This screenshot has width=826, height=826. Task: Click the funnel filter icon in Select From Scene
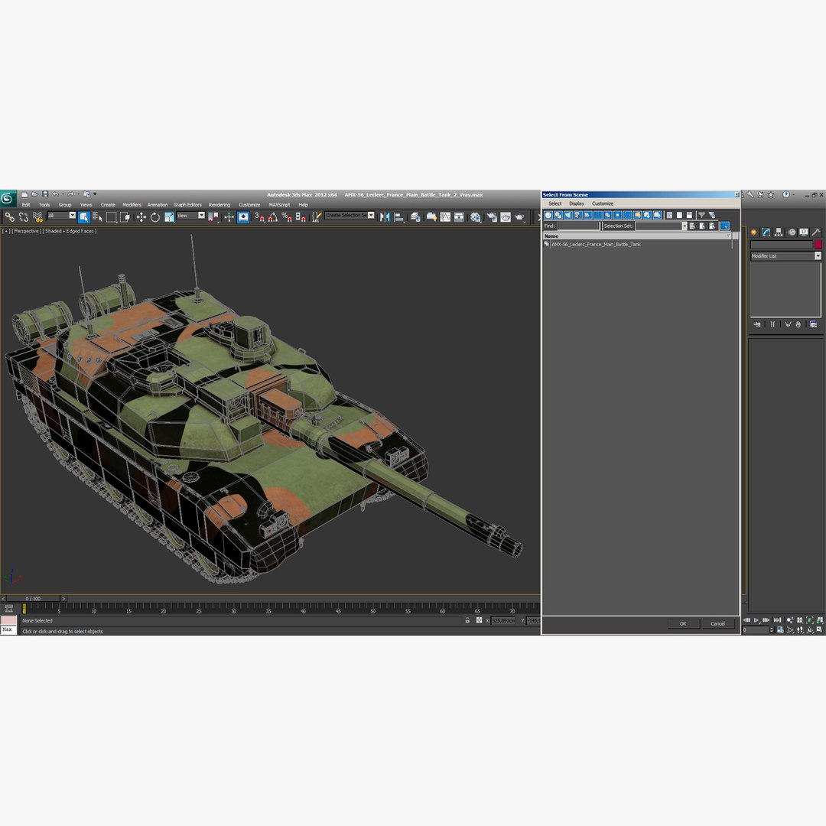tap(701, 215)
